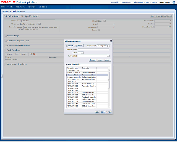Open the Actions menu in Task Templates
This screenshot has width=177, height=142.
[10, 54]
